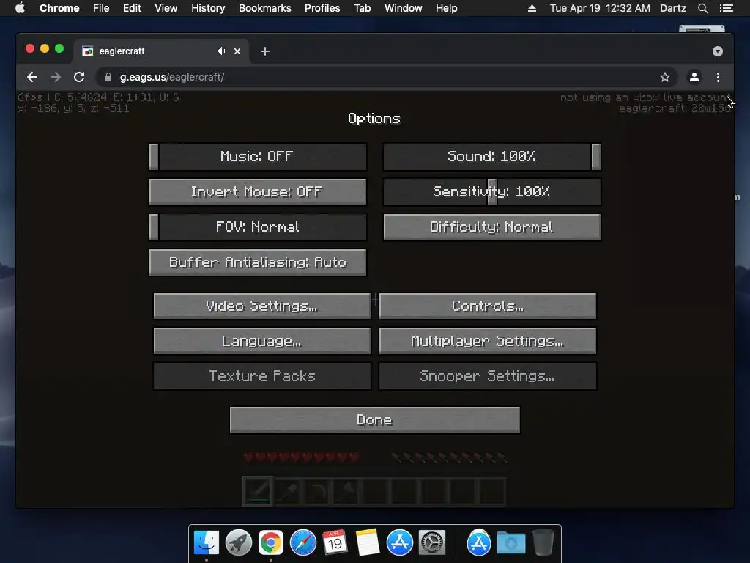Open the Chrome three-dot menu
The image size is (750, 563).
click(x=718, y=77)
